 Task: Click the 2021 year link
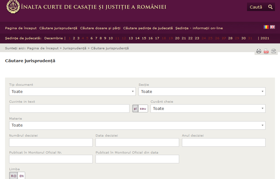tap(265, 38)
